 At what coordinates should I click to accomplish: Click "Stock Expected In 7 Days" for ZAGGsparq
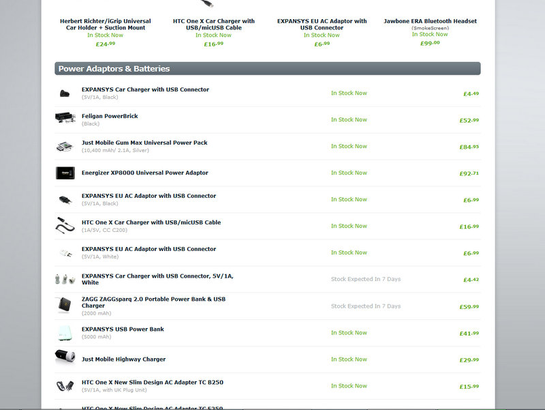366,306
